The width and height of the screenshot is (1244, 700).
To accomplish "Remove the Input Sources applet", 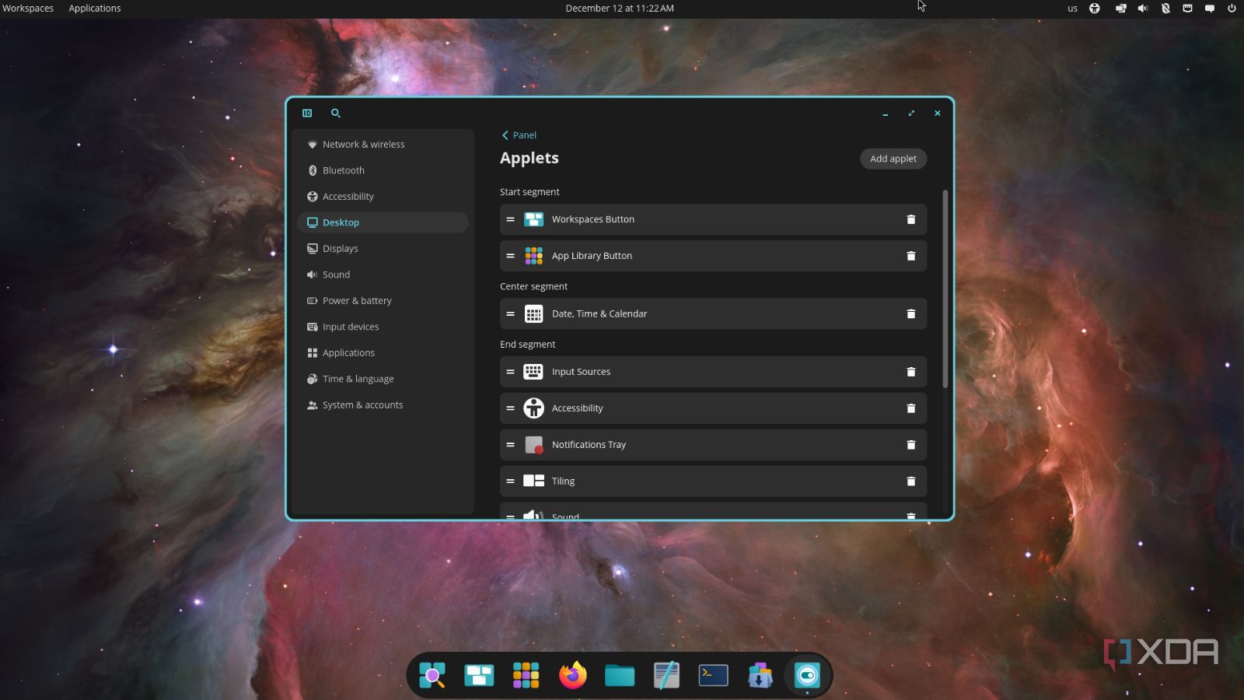I will 910,372.
